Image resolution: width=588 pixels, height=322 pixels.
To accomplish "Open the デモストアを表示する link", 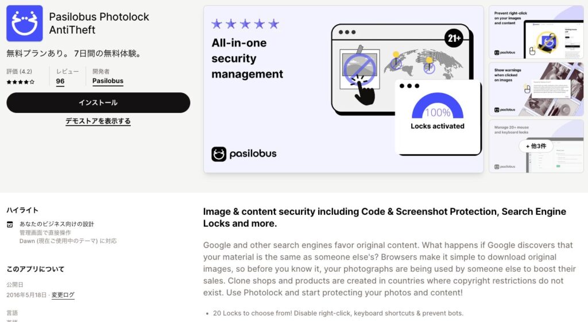I will tap(98, 121).
